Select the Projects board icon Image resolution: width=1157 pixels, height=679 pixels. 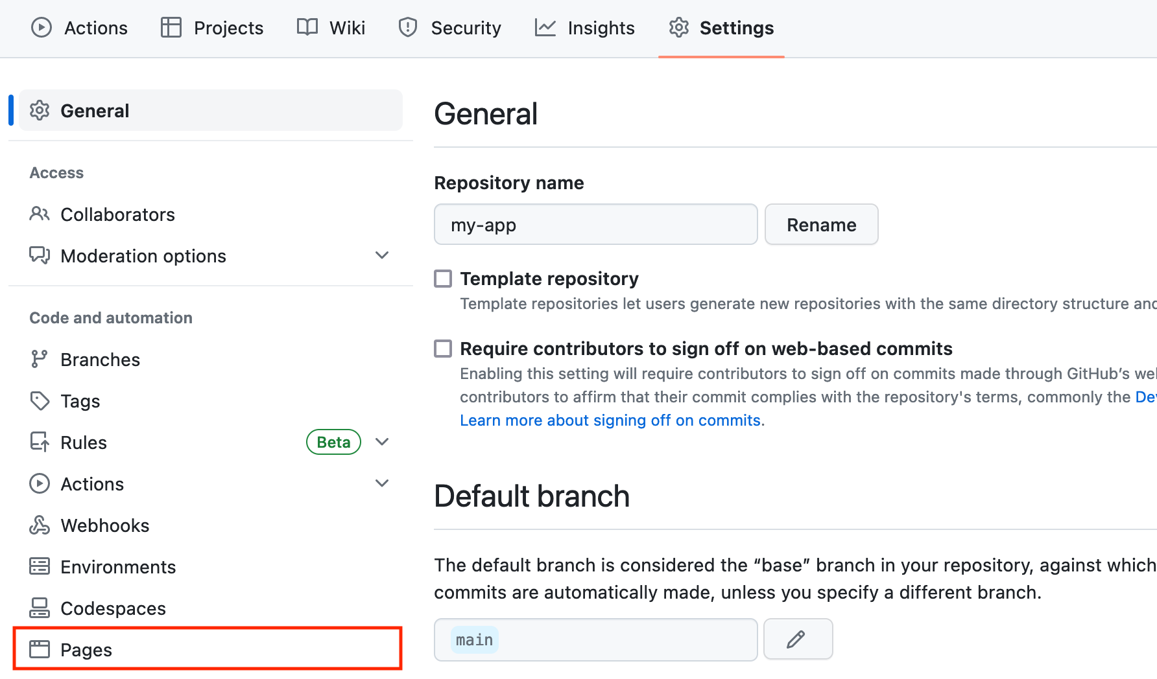(171, 27)
